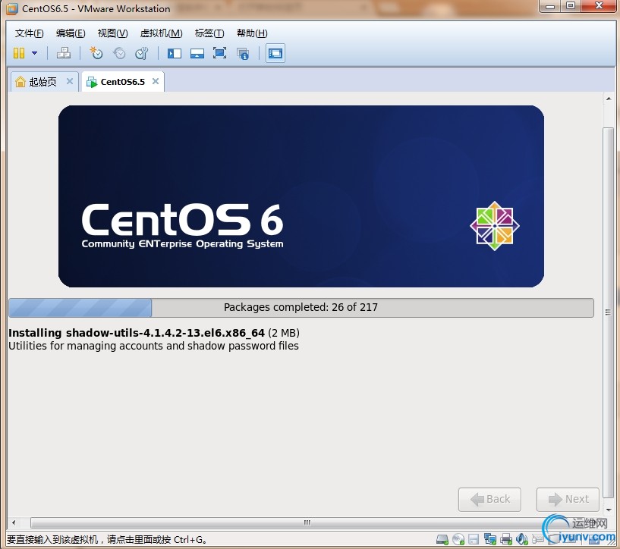
Task: Enter full screen mode from the toolbar
Action: point(219,53)
